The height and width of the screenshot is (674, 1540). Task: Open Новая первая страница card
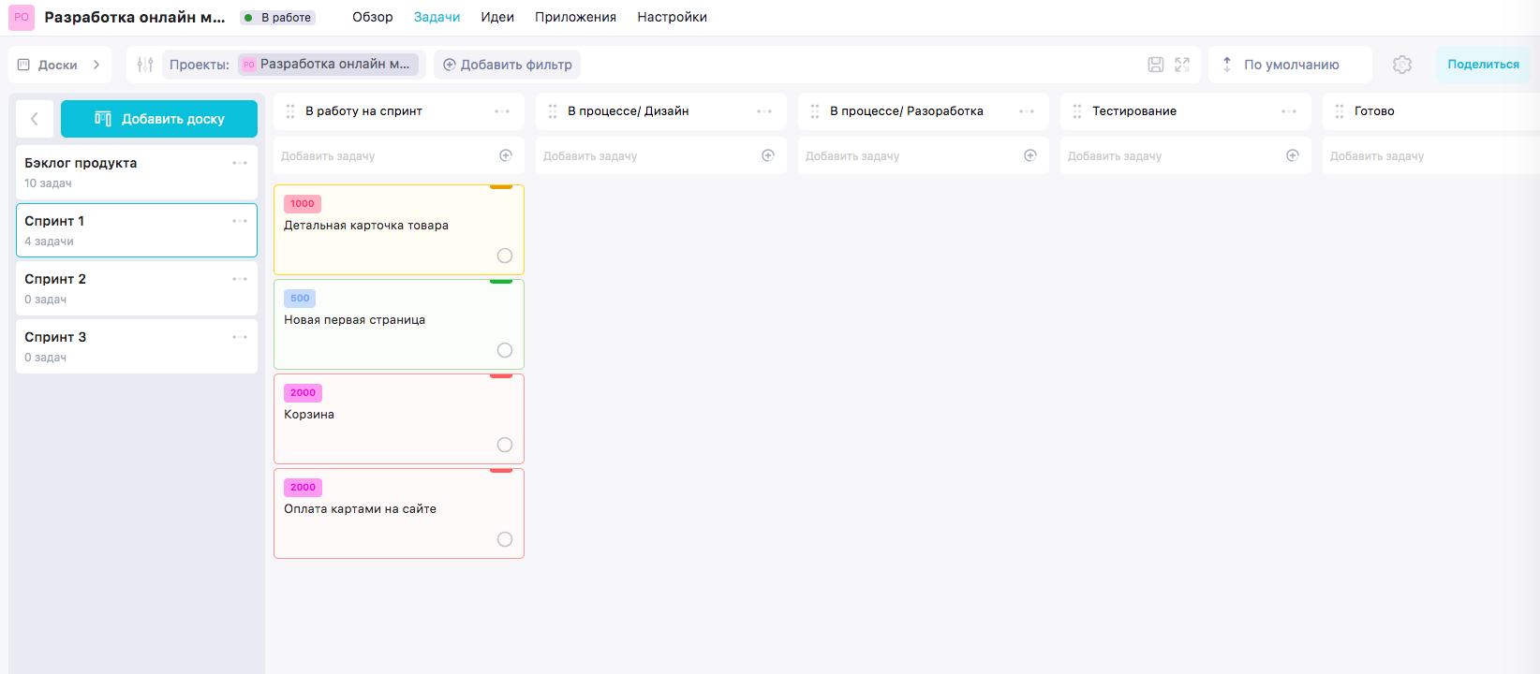(399, 324)
